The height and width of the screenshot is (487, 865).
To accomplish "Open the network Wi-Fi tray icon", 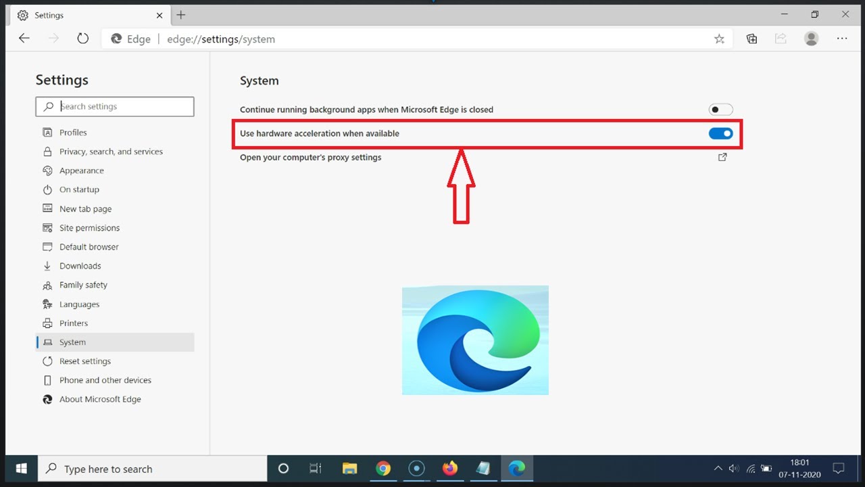I will coord(751,468).
